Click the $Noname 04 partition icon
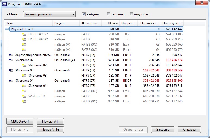 (x=11, y=81)
